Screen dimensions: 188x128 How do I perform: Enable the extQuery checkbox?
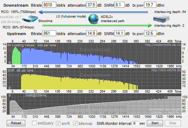(x=34, y=123)
